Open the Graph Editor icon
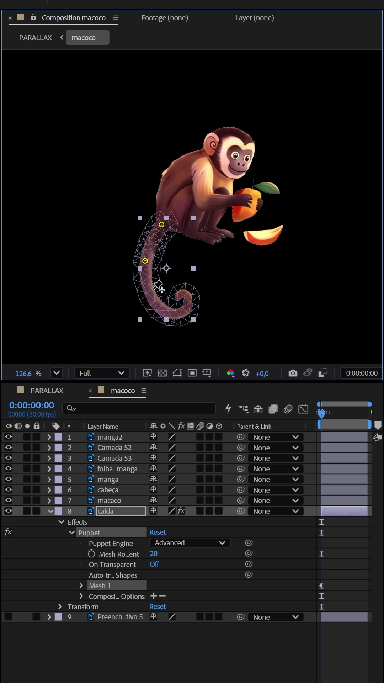Viewport: 384px width, 683px height. point(303,409)
